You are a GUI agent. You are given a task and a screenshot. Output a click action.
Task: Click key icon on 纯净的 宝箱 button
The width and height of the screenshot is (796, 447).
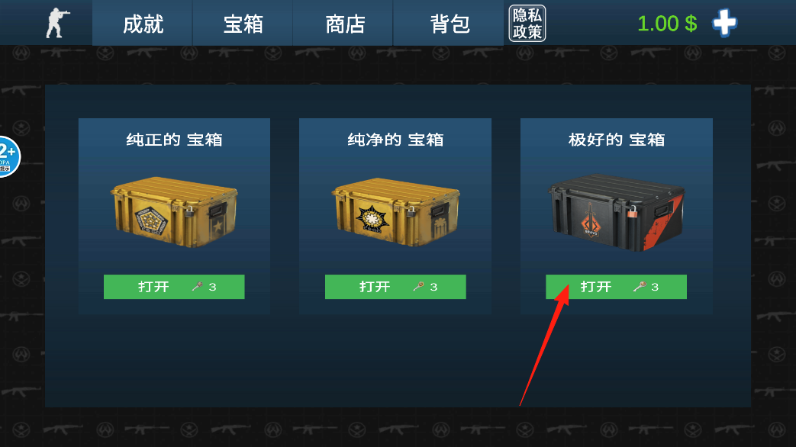pyautogui.click(x=418, y=287)
